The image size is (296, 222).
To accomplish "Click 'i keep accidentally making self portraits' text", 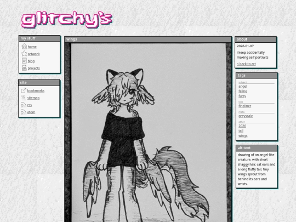I will point(252,55).
